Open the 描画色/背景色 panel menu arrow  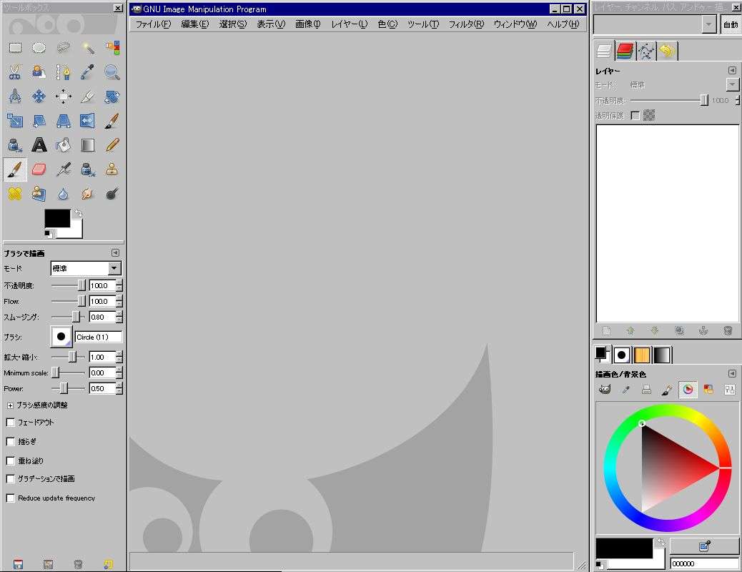coord(732,374)
